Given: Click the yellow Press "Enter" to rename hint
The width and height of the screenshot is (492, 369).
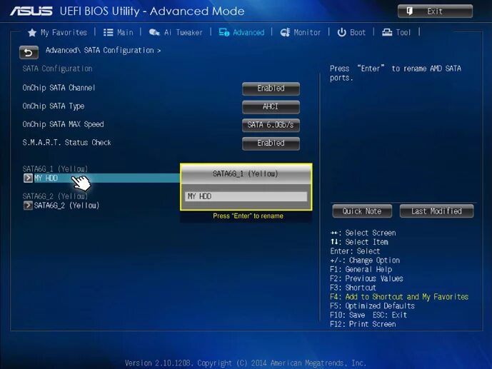Looking at the screenshot, I should 248,216.
